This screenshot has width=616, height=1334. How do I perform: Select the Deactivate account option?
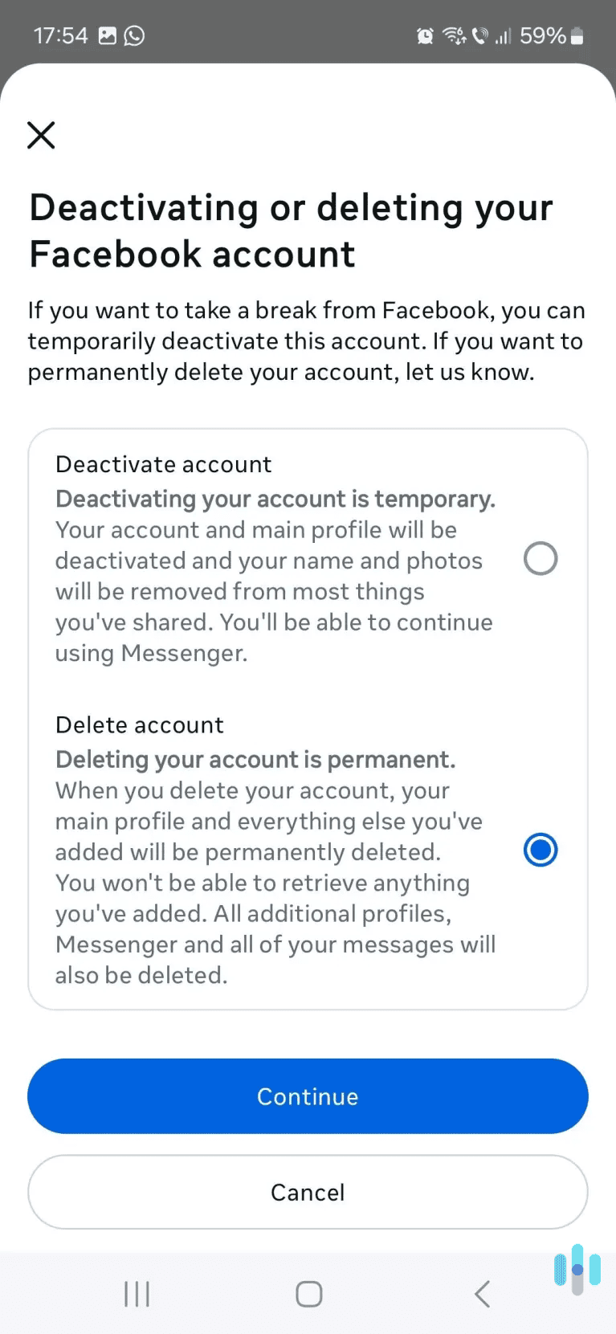(x=540, y=558)
